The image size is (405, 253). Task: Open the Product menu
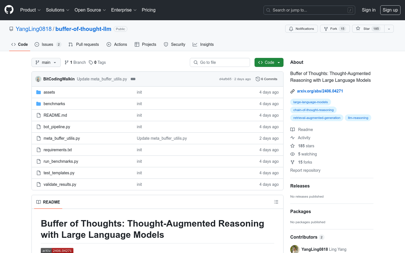tap(30, 10)
